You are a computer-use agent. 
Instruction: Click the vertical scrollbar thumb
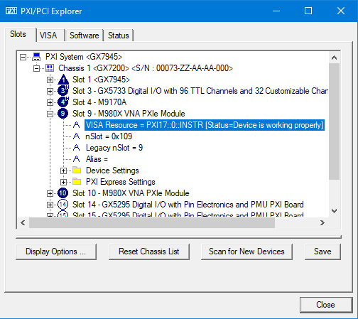click(334, 121)
